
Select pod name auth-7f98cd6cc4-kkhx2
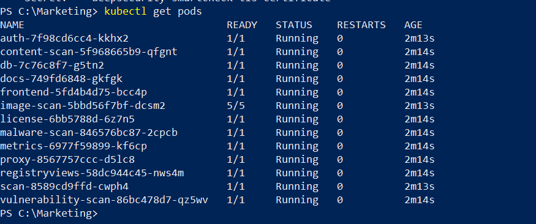64,38
